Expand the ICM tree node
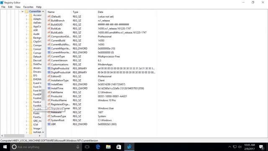 (26, 125)
